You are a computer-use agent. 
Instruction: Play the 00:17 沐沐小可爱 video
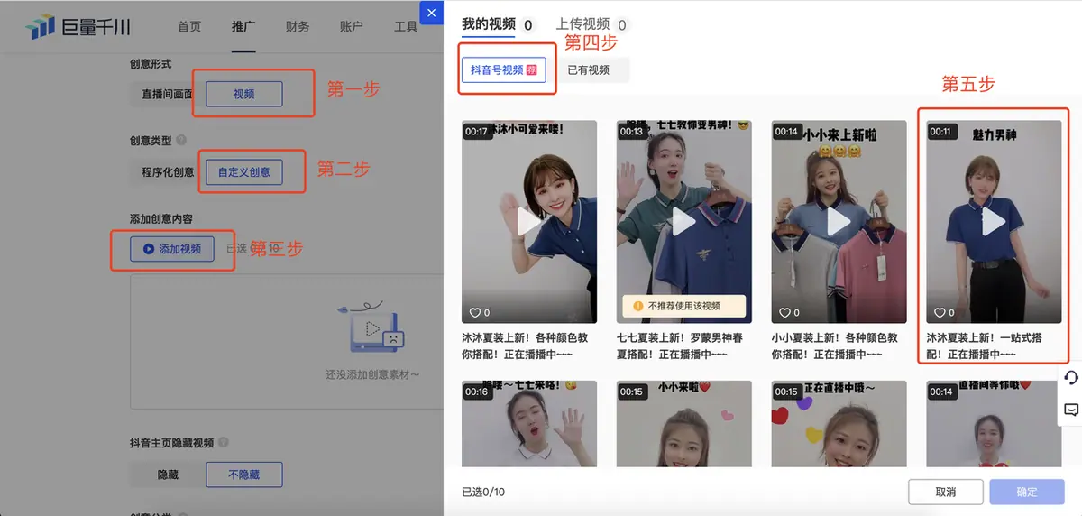coord(529,222)
